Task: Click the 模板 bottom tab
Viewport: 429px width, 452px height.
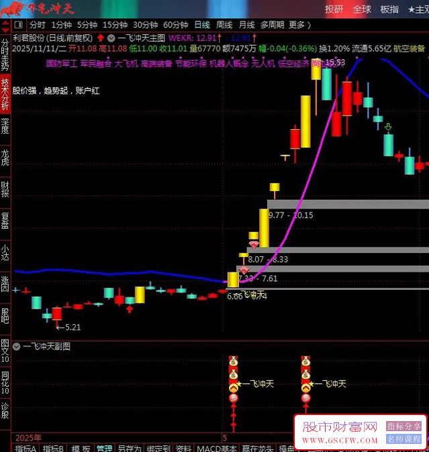Action: (x=81, y=448)
